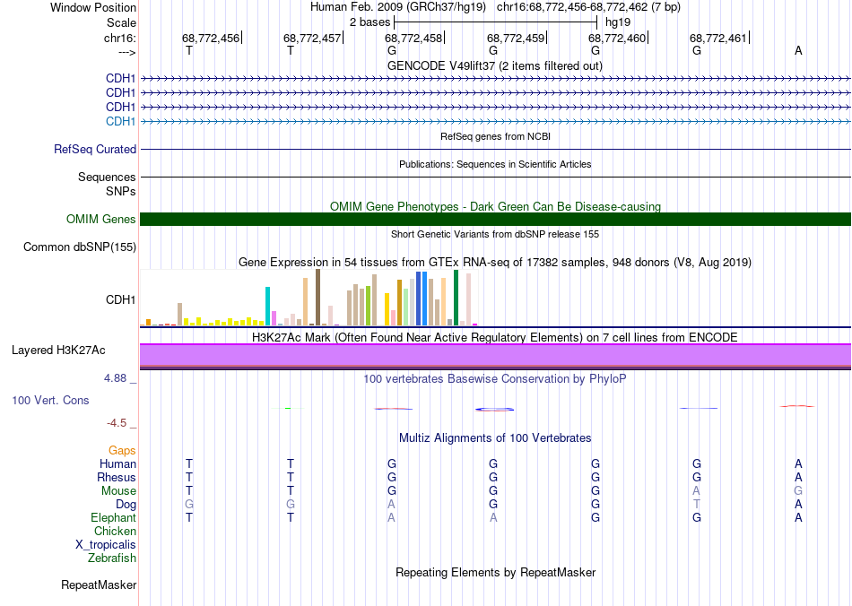Select the Zebrafish species row label
Screen dimensions: 852x606
point(112,558)
